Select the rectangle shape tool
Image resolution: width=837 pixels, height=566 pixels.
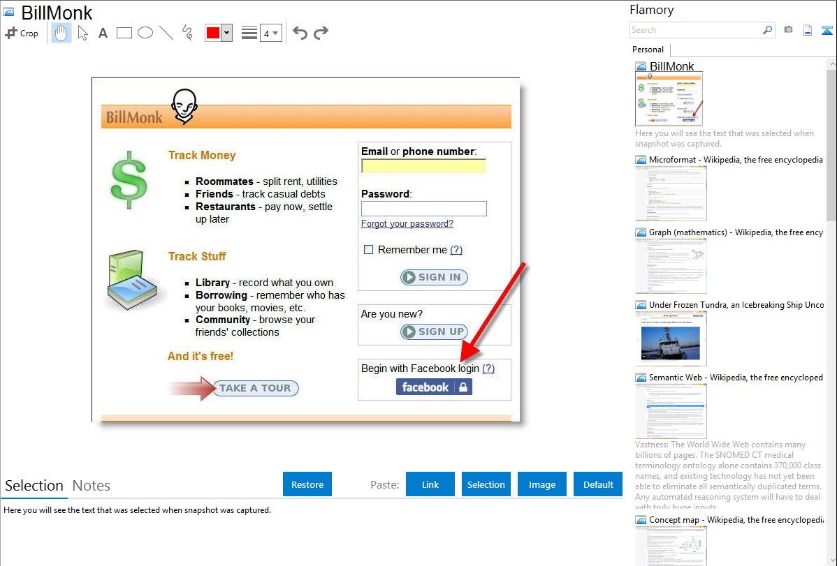[x=124, y=33]
